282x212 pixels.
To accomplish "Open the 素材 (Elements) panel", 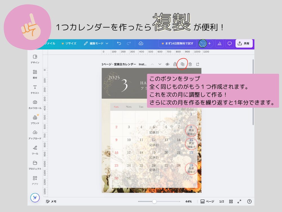I will (35, 72).
